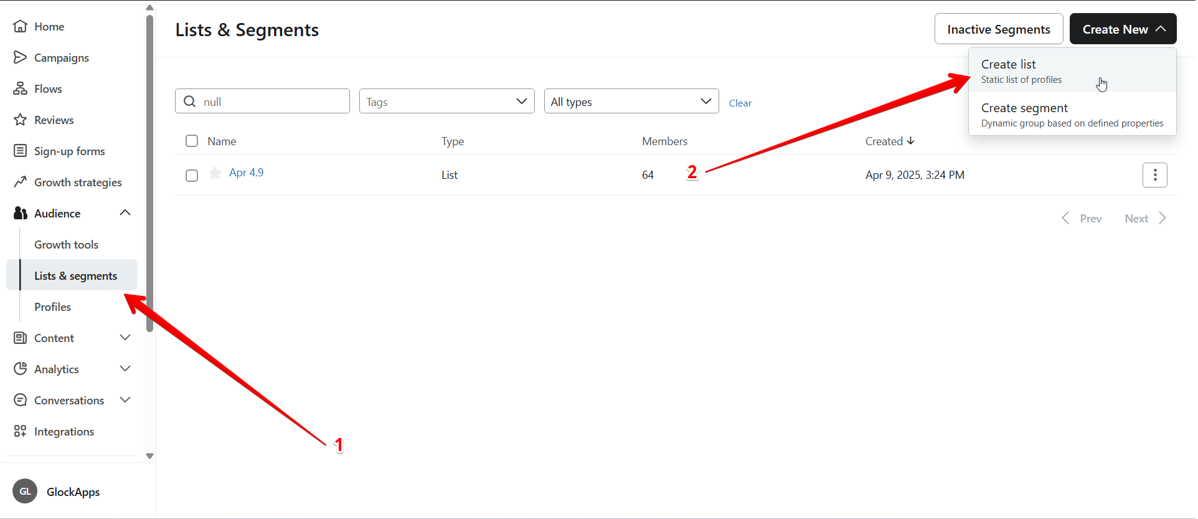The width and height of the screenshot is (1198, 519).
Task: Favorite the Apr 4.9 list star
Action: 215,173
